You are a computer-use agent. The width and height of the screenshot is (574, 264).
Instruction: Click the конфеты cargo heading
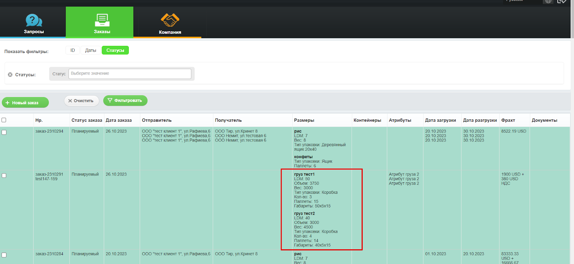[x=304, y=157]
